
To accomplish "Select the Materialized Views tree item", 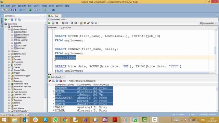I will [21, 84].
